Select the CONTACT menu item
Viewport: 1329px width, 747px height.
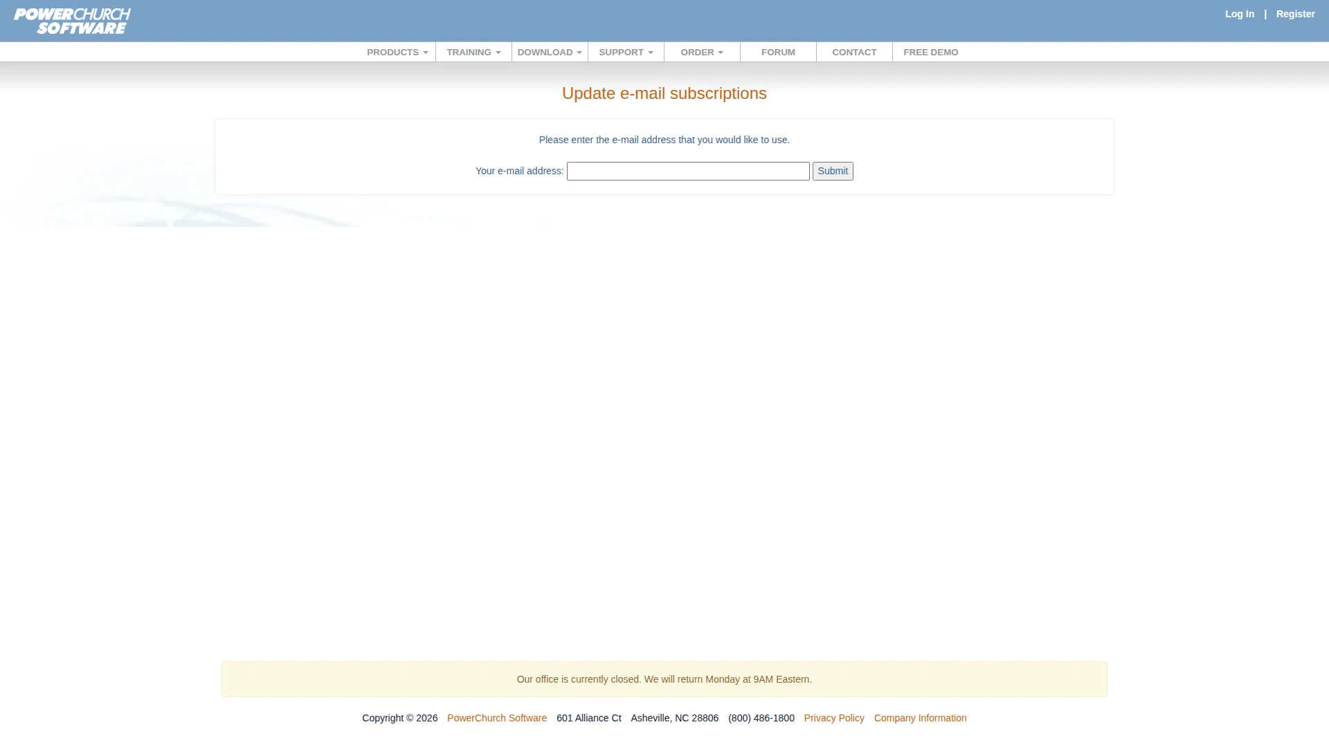coord(854,52)
